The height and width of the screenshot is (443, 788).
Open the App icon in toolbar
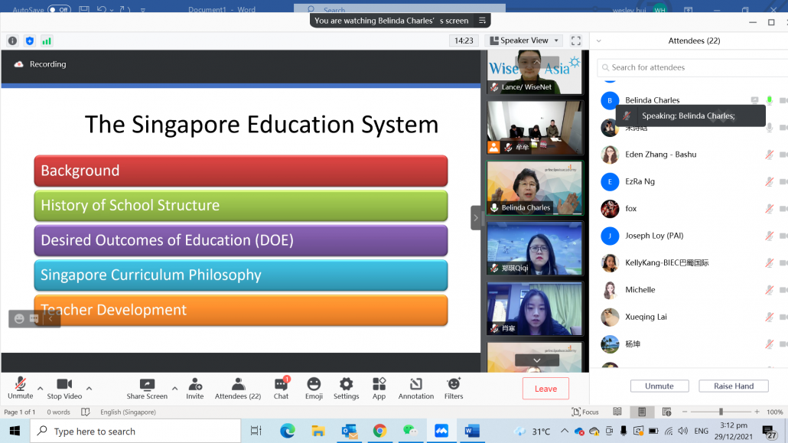pos(379,385)
